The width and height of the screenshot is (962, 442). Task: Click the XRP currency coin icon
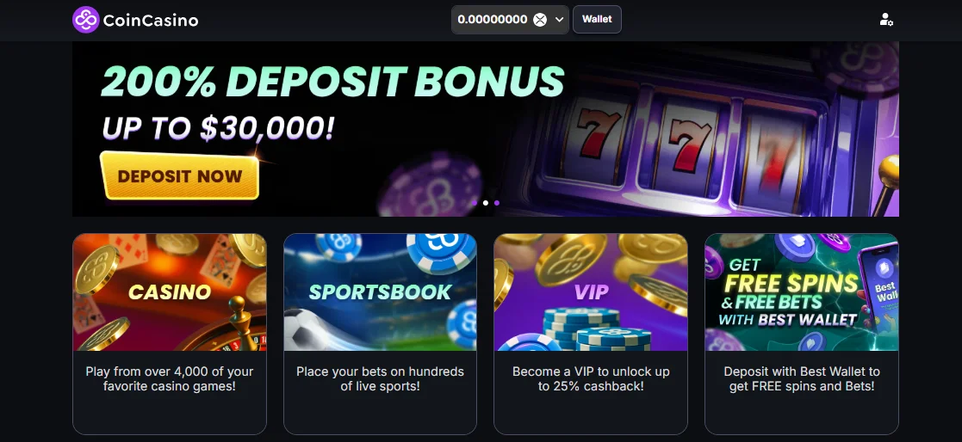click(x=539, y=20)
